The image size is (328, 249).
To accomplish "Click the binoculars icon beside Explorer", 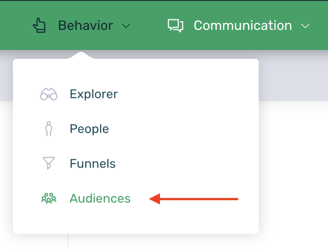I will pyautogui.click(x=49, y=95).
